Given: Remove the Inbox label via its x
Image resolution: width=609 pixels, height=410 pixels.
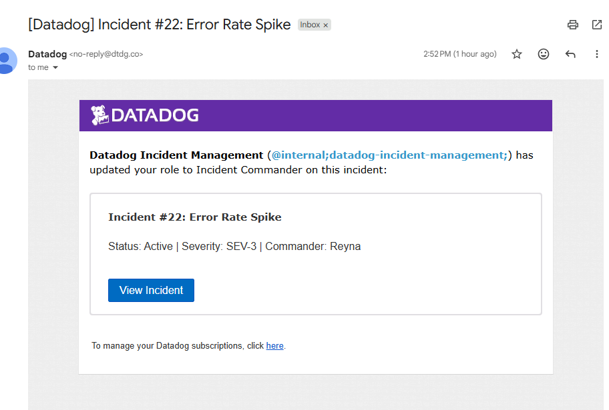Looking at the screenshot, I should (x=326, y=25).
